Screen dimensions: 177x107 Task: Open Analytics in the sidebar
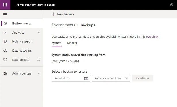(x=22, y=33)
